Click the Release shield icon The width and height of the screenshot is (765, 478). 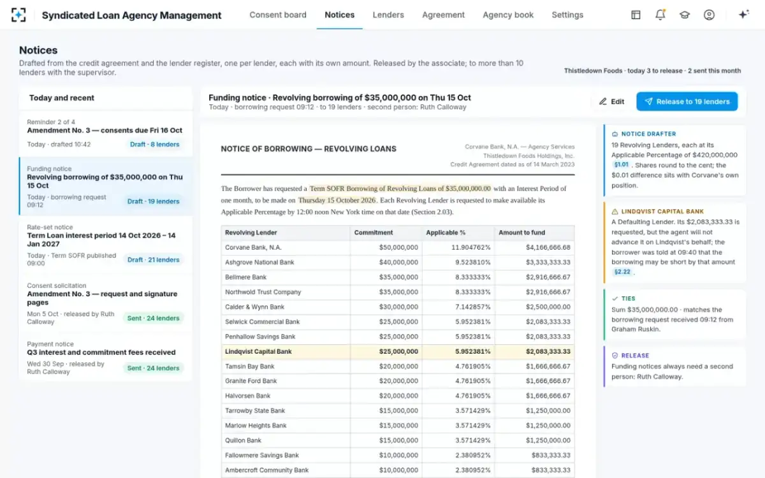tap(615, 356)
